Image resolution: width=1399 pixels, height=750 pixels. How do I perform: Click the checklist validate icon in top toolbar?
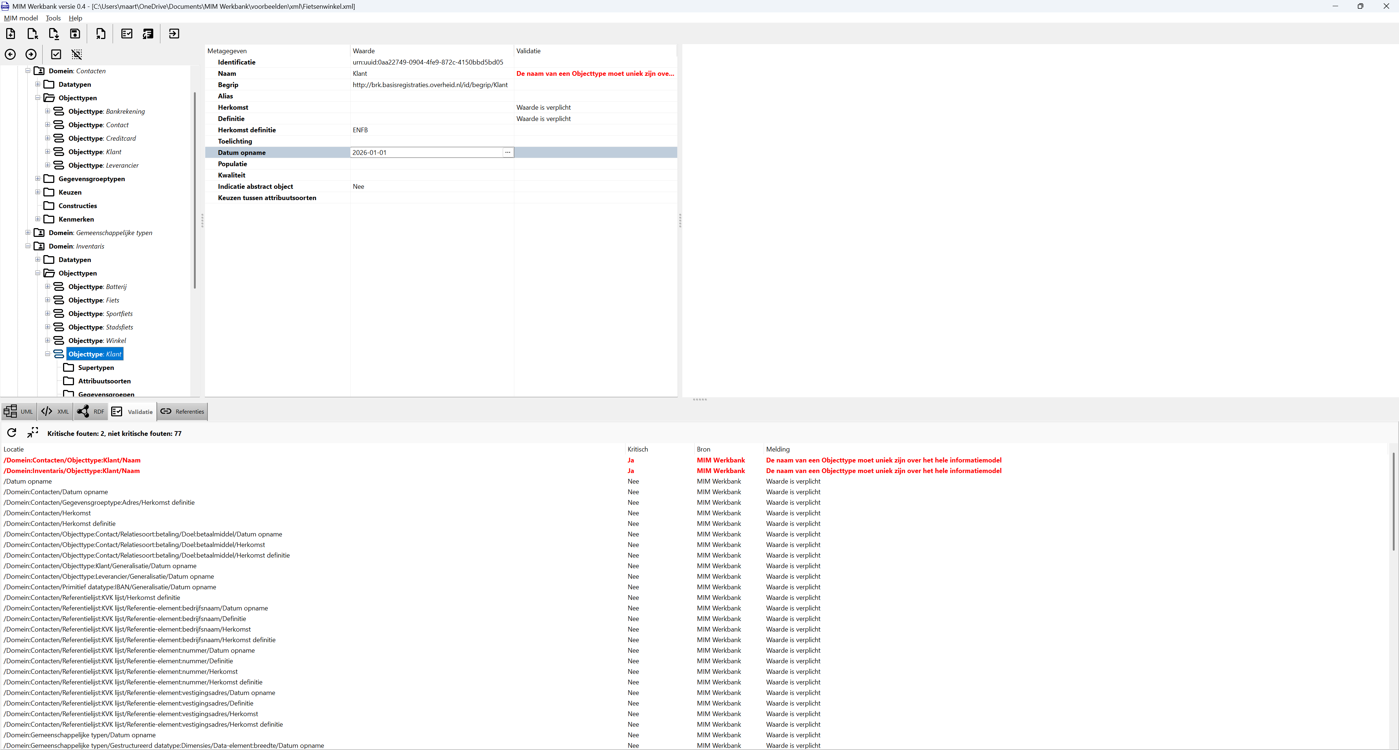pyautogui.click(x=126, y=34)
